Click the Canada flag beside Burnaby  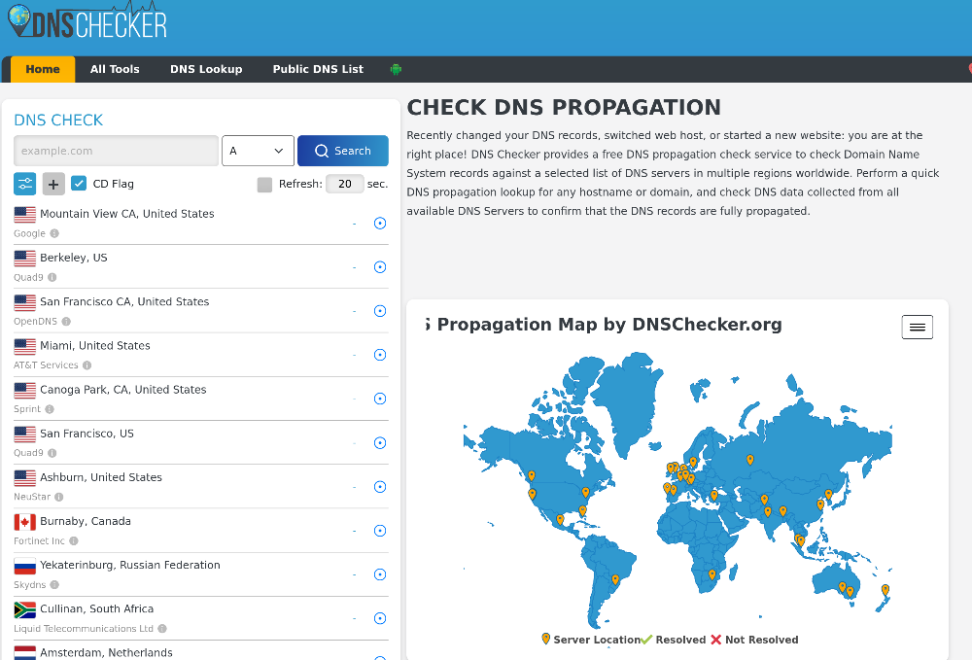[25, 522]
